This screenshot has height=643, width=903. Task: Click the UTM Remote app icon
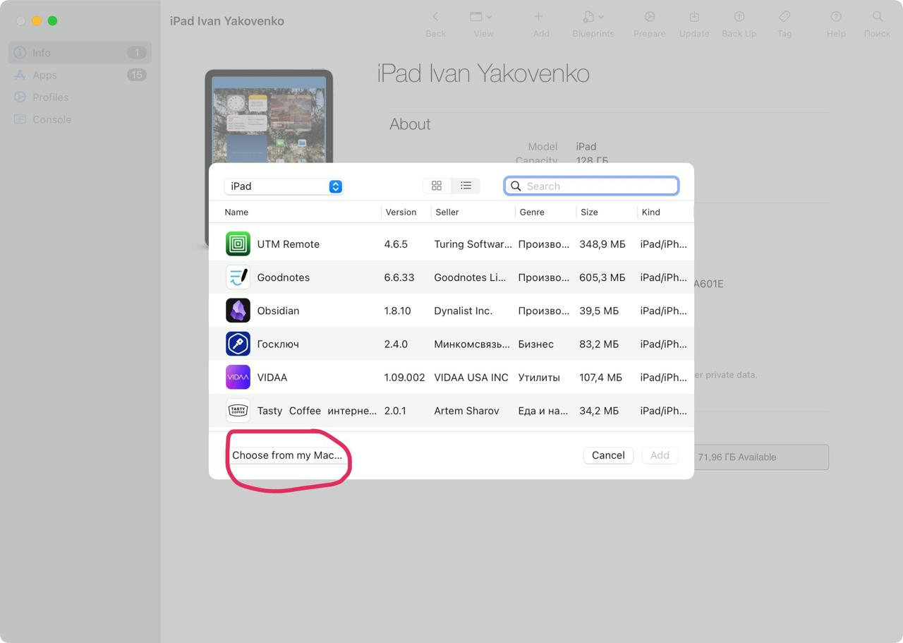(x=238, y=244)
